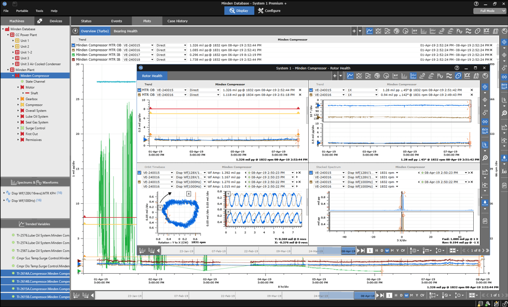Expand Gearbox tree node
Image resolution: width=508 pixels, height=307 pixels.
(x=18, y=99)
